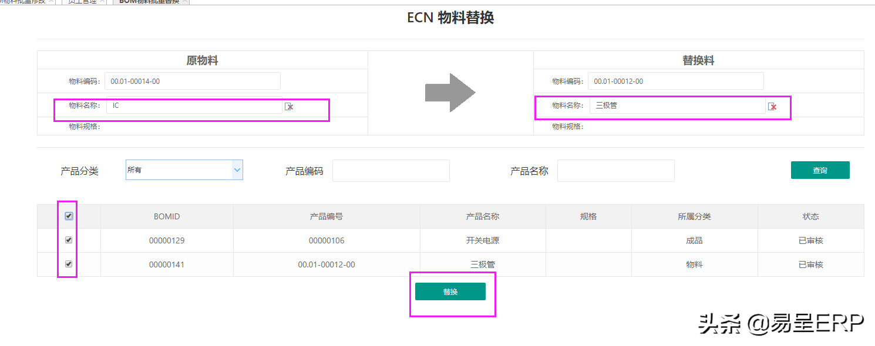Click the 状态 column header
This screenshot has width=875, height=346.
tap(810, 216)
